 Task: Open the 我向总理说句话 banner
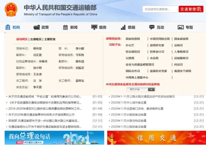coord(54,138)
